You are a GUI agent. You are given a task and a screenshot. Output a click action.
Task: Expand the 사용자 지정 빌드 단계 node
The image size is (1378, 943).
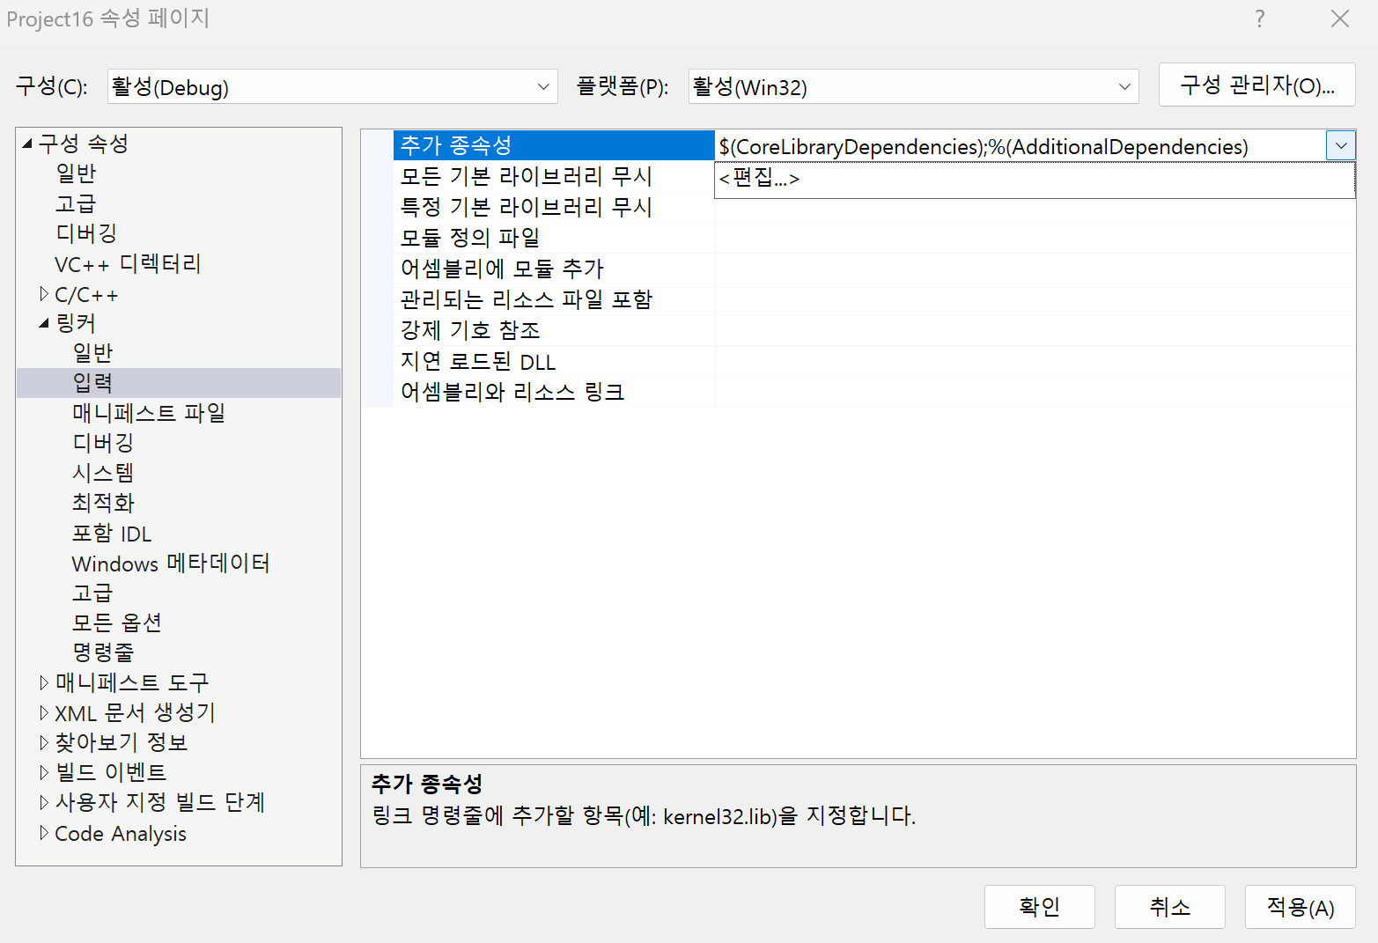[x=44, y=802]
